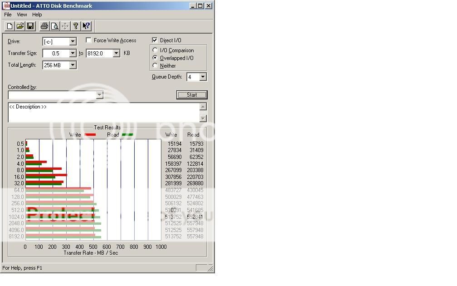Minimize the ATTO Disk Benchmark window

(193, 6)
